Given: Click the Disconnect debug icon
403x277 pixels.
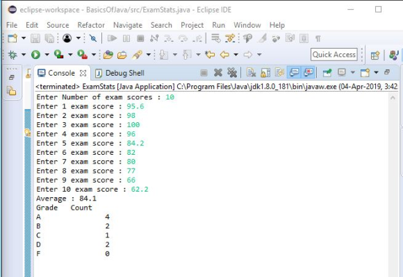Looking at the screenshot, I should (154, 38).
